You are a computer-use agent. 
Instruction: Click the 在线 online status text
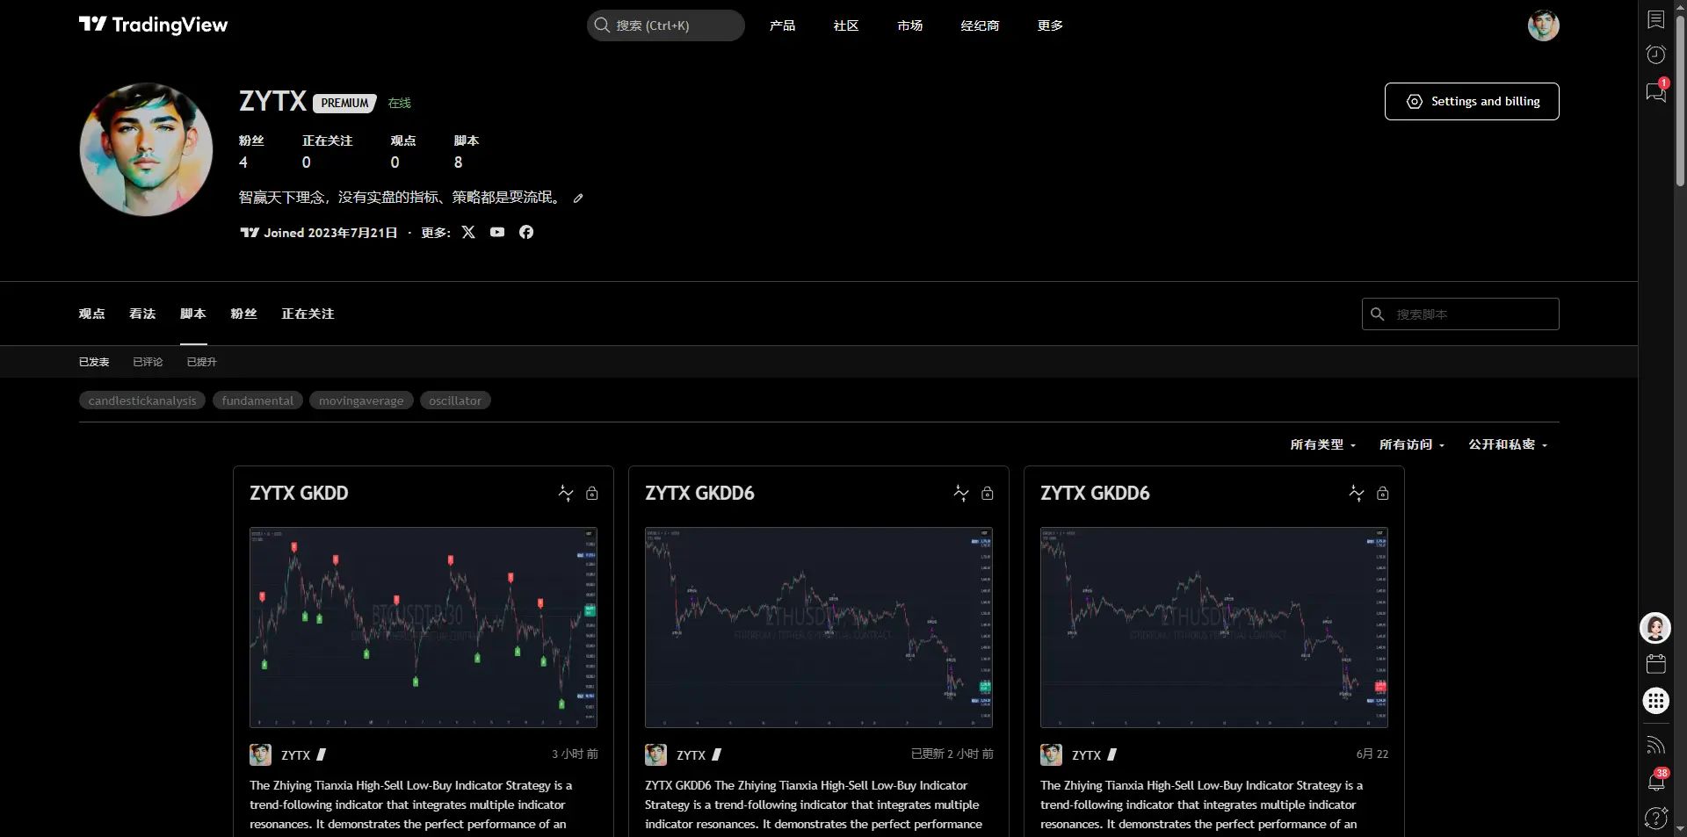click(400, 103)
